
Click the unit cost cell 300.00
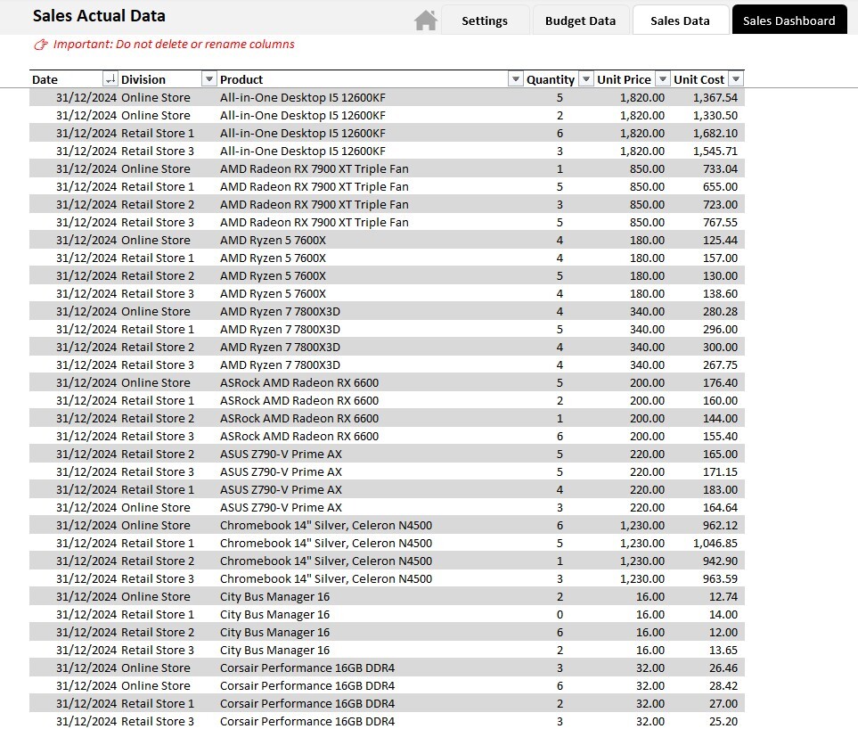tap(720, 347)
